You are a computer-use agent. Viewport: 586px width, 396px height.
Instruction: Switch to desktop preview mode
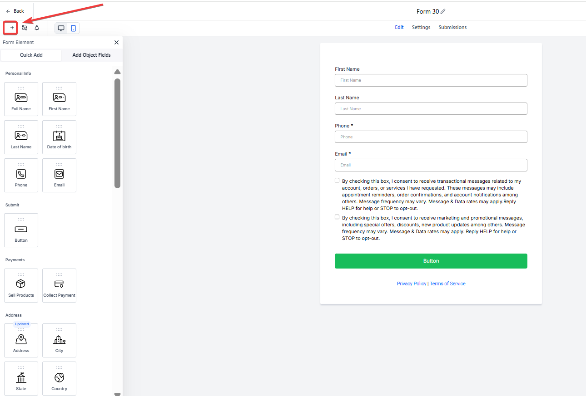click(61, 28)
